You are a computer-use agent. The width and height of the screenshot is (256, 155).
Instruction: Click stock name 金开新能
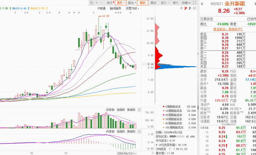(235, 4)
